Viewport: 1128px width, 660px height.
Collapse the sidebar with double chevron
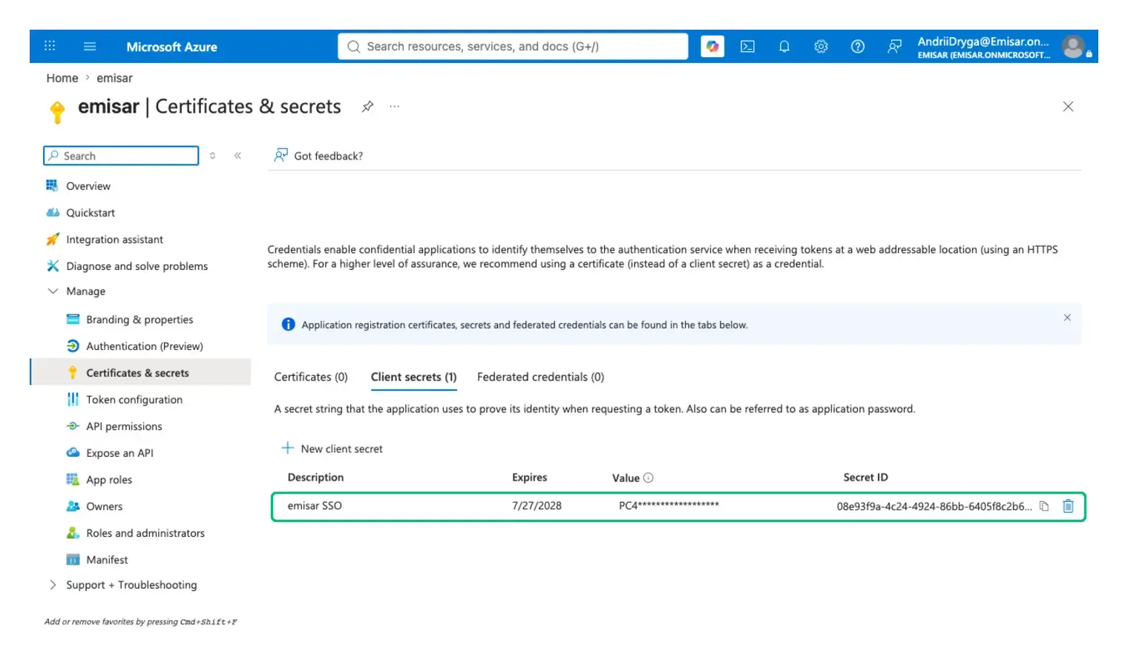[x=237, y=156]
